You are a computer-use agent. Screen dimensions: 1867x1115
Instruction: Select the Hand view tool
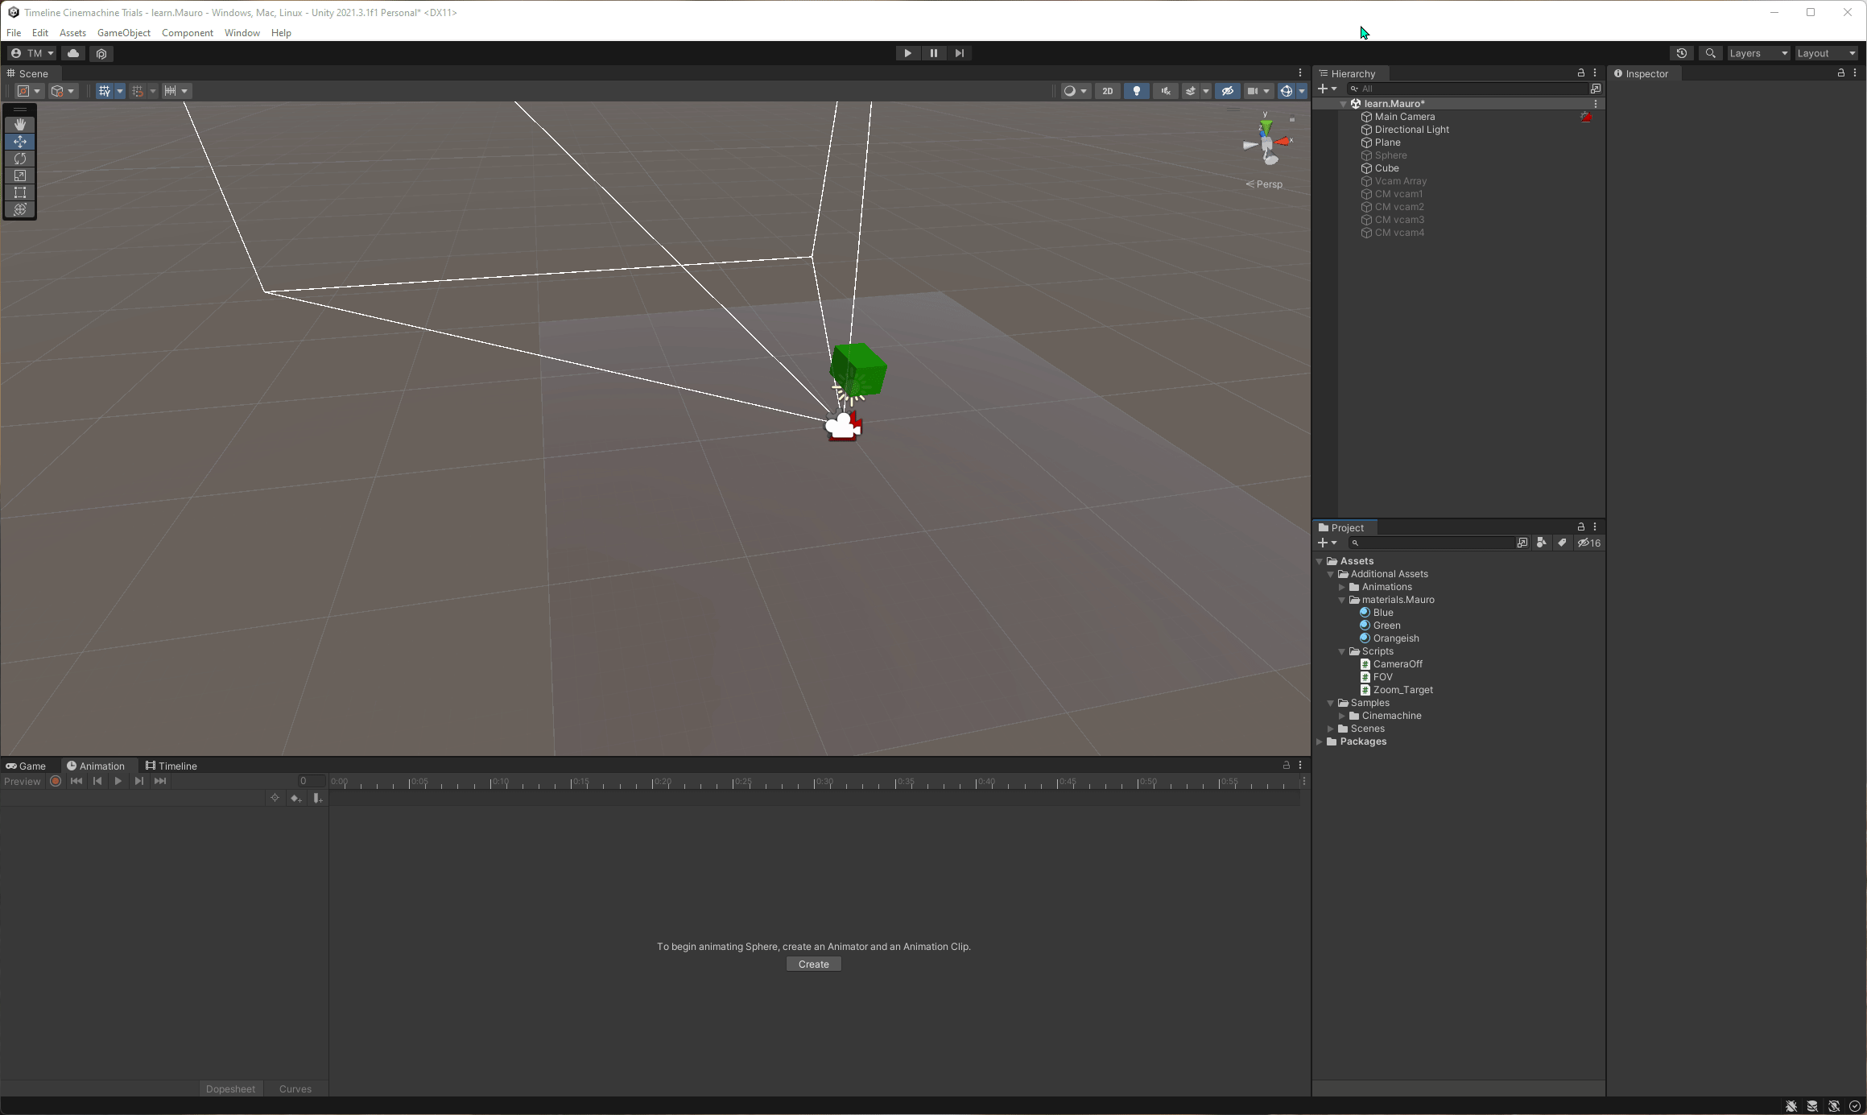[x=20, y=124]
